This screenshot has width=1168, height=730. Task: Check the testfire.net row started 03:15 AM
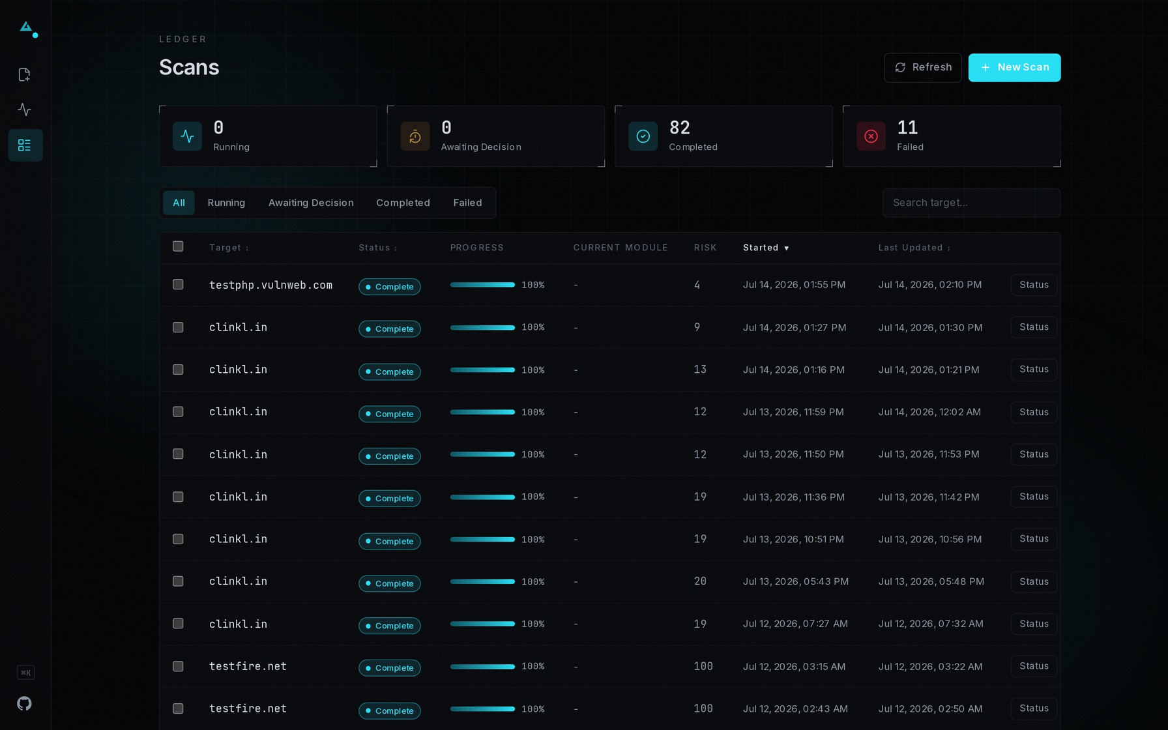[x=178, y=666]
